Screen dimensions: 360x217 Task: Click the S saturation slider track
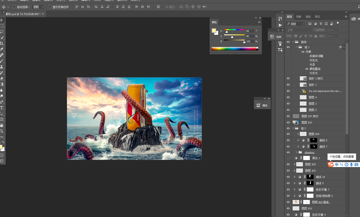click(234, 35)
